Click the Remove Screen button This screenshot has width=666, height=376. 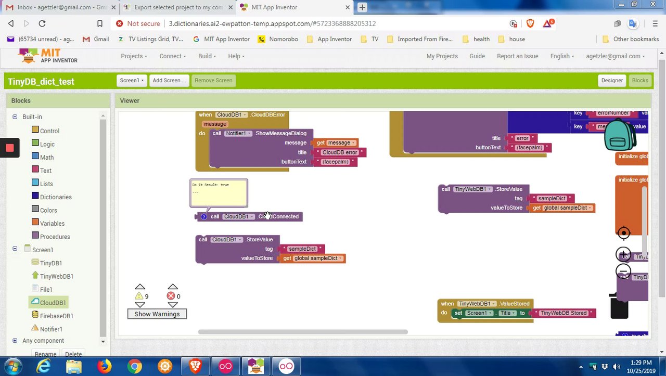(213, 80)
